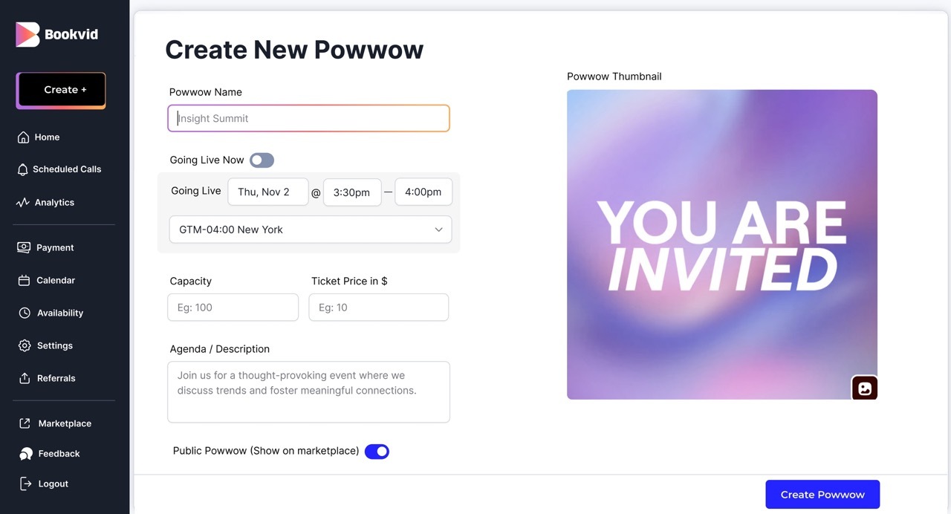Open Settings from the sidebar
This screenshot has width=951, height=514.
pos(54,345)
